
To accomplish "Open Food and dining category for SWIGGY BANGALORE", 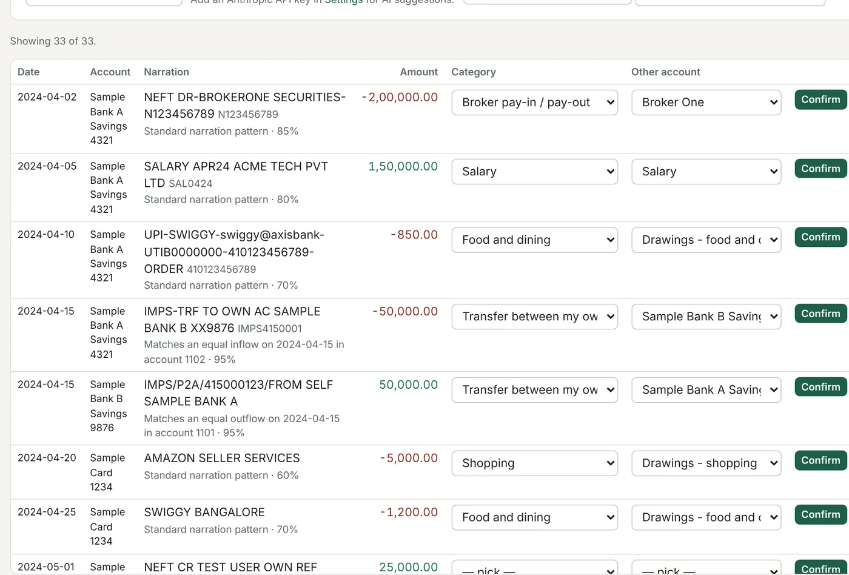I will tap(535, 517).
